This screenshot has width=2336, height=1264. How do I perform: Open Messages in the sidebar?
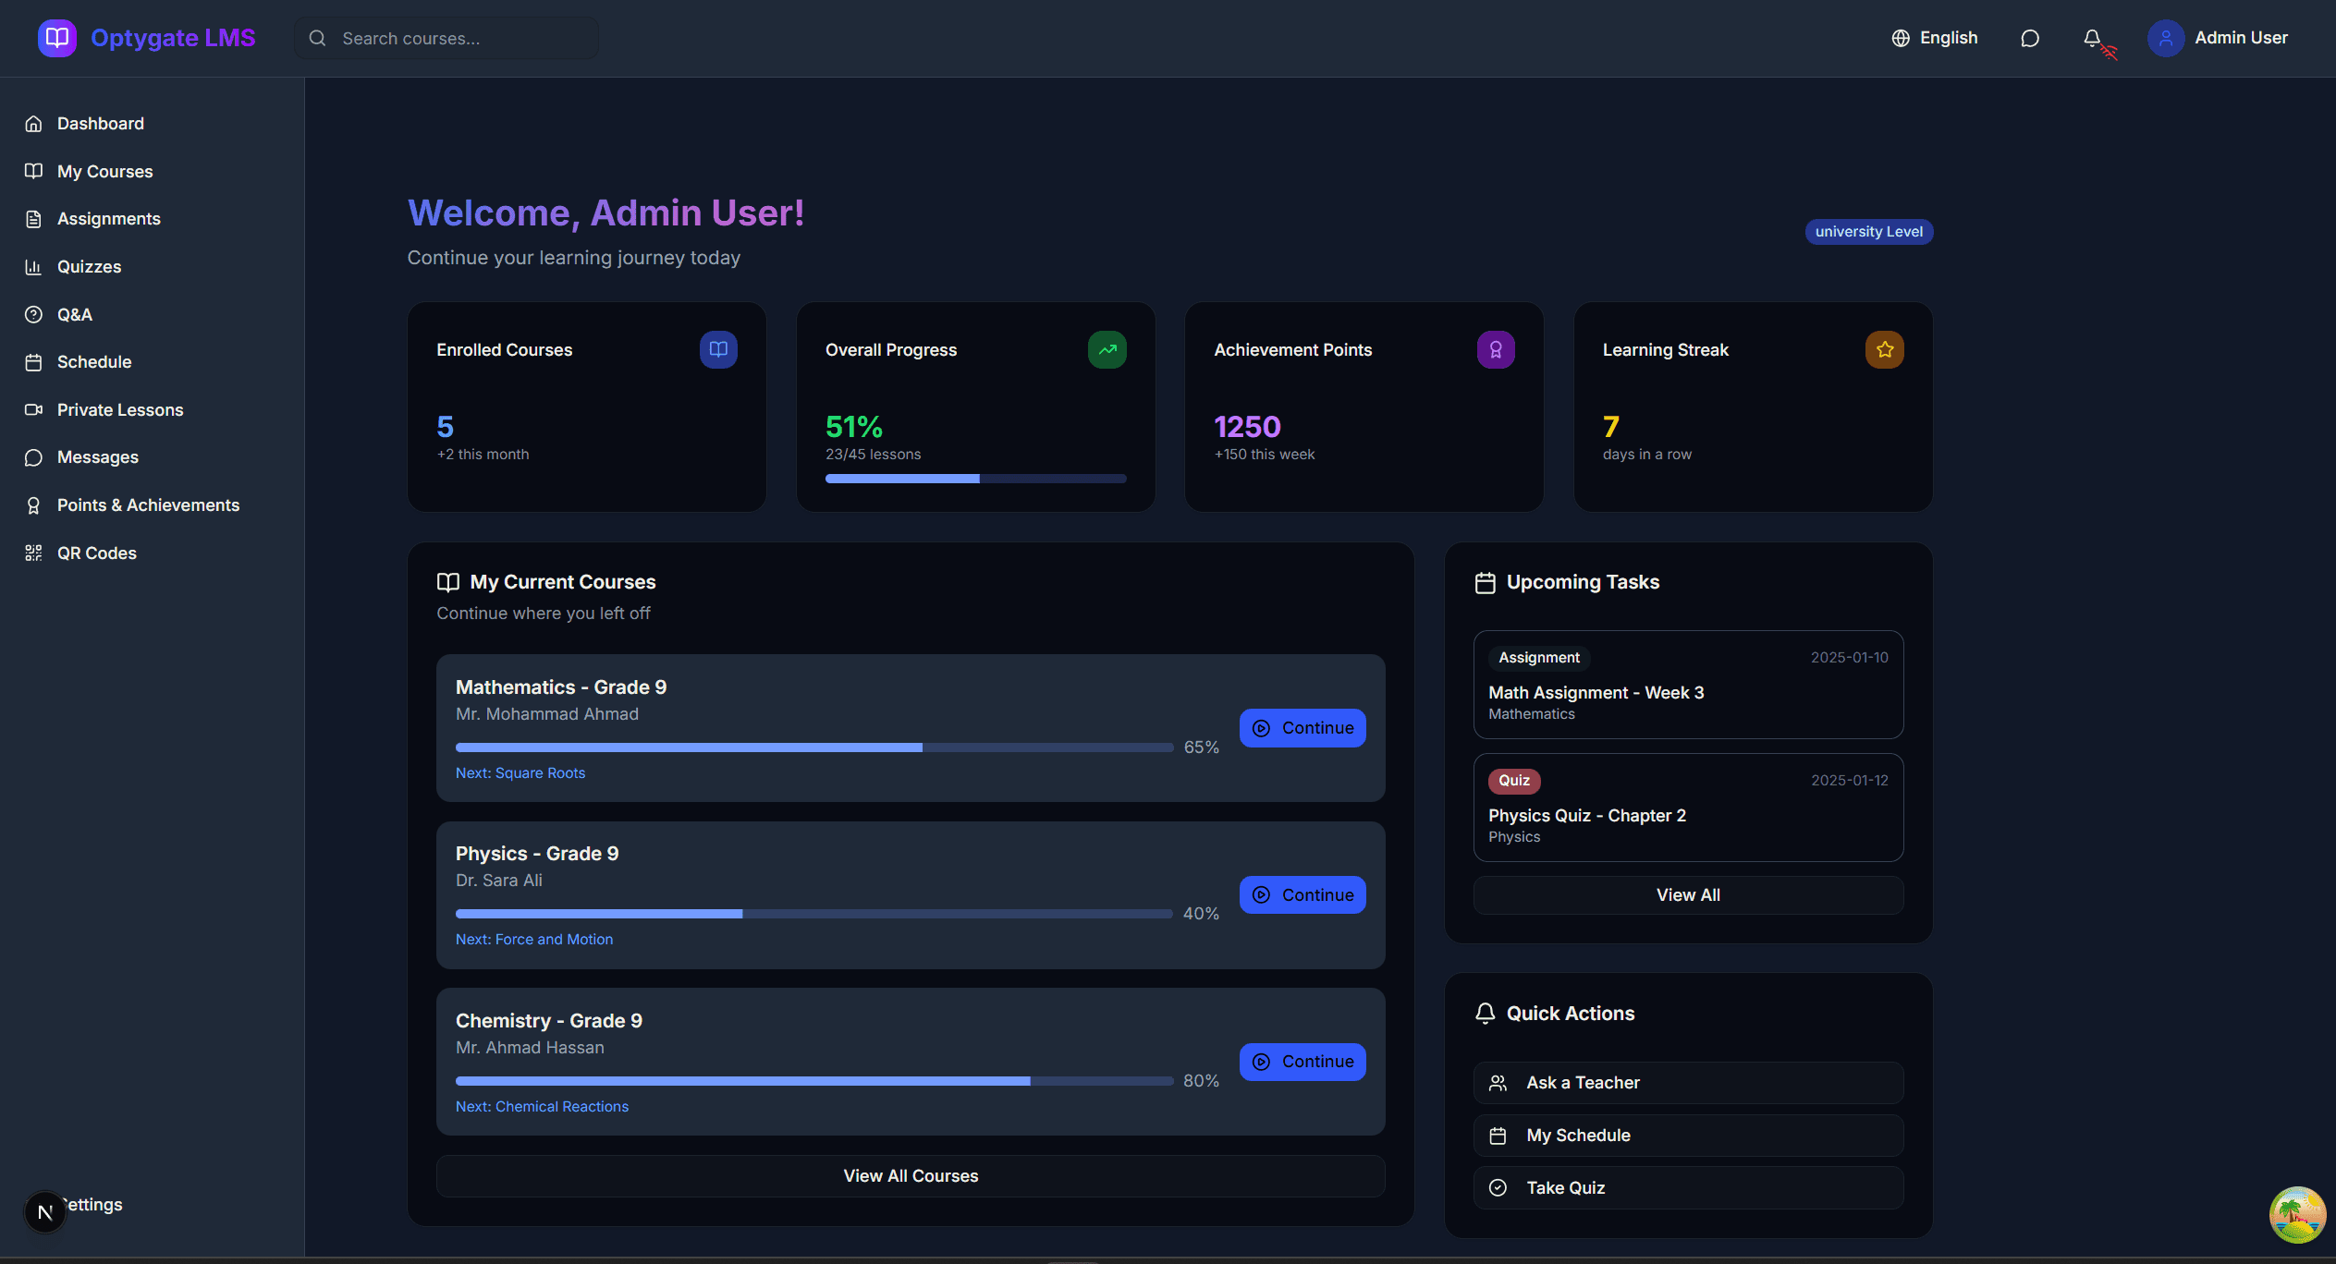click(x=152, y=457)
